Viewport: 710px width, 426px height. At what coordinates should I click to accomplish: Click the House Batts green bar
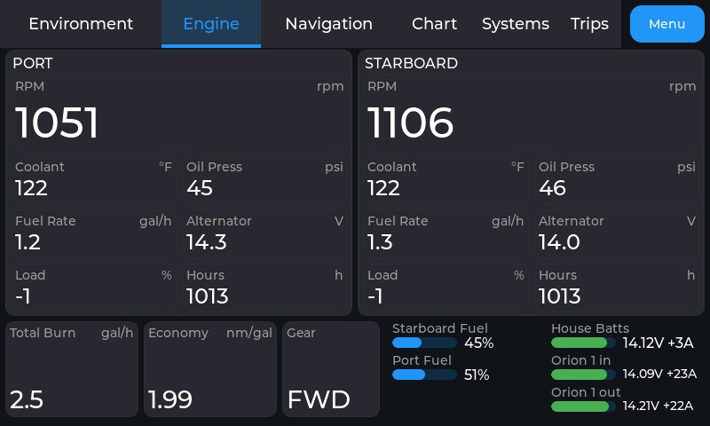[583, 343]
